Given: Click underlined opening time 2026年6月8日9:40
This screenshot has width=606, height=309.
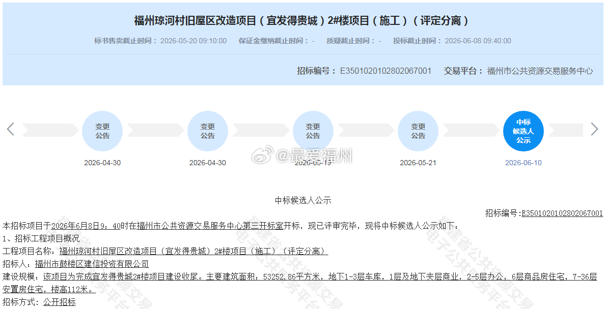Looking at the screenshot, I should click(x=86, y=226).
